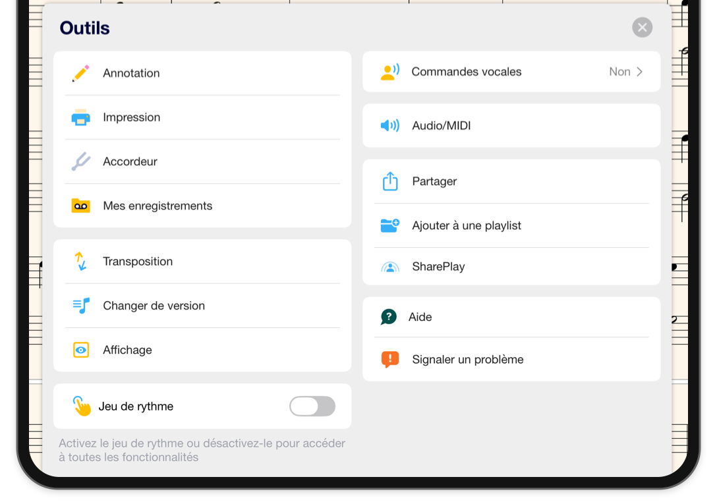
Task: Click the Commandes vocales label
Action: click(467, 72)
